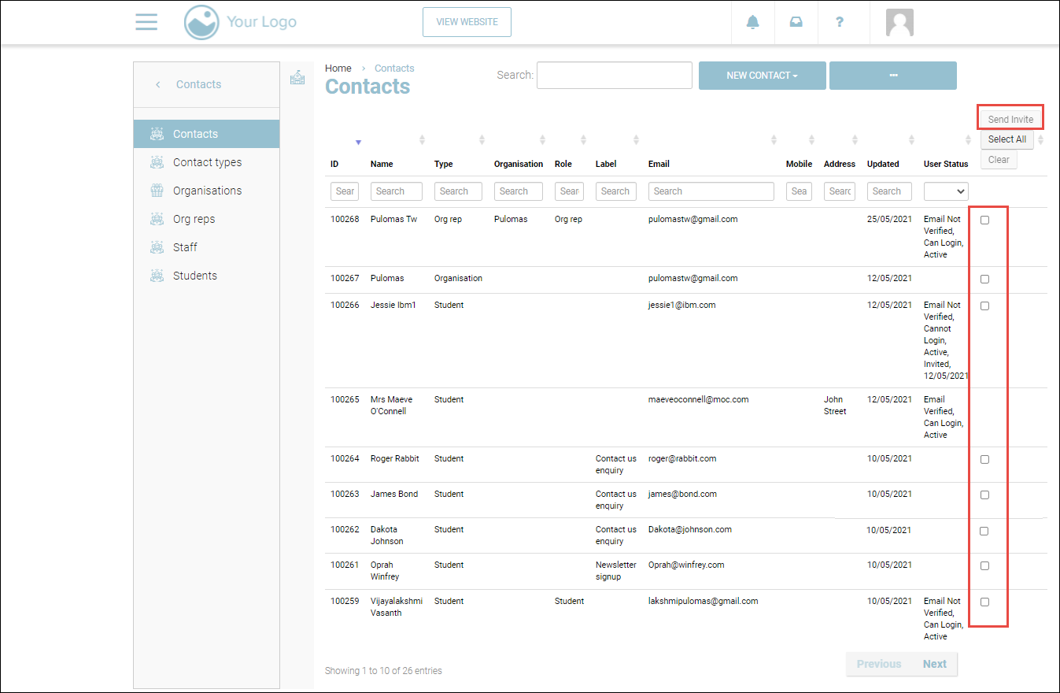Viewport: 1060px width, 693px height.
Task: Tick the checkbox for Pulomas Tw
Action: coord(984,220)
